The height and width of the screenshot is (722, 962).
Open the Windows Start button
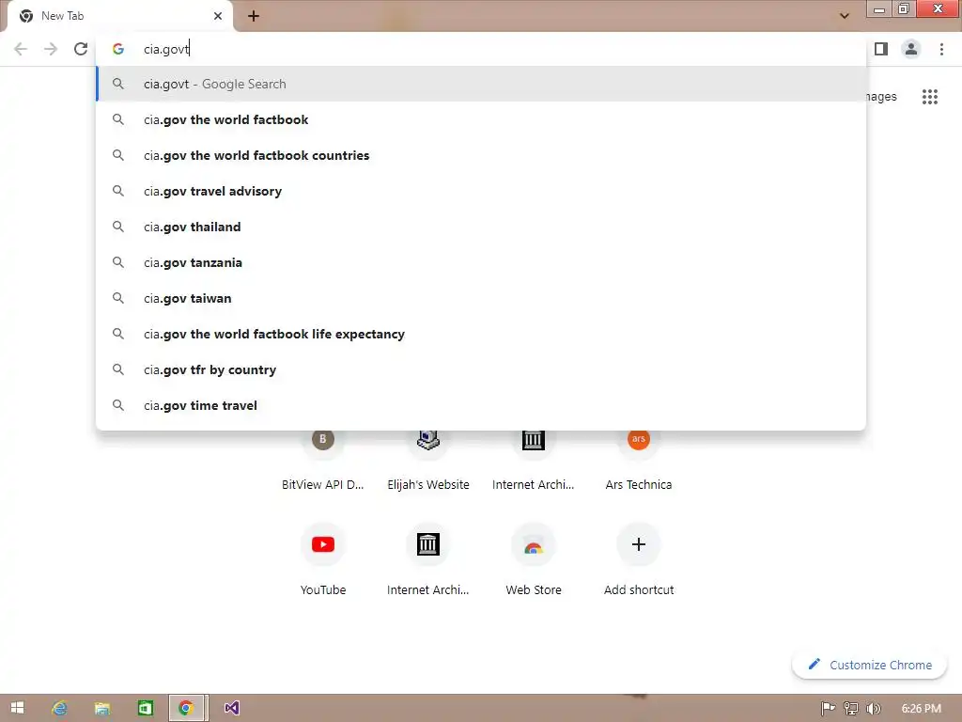pyautogui.click(x=17, y=708)
